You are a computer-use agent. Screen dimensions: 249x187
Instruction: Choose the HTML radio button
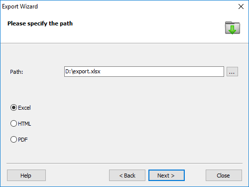click(x=13, y=124)
